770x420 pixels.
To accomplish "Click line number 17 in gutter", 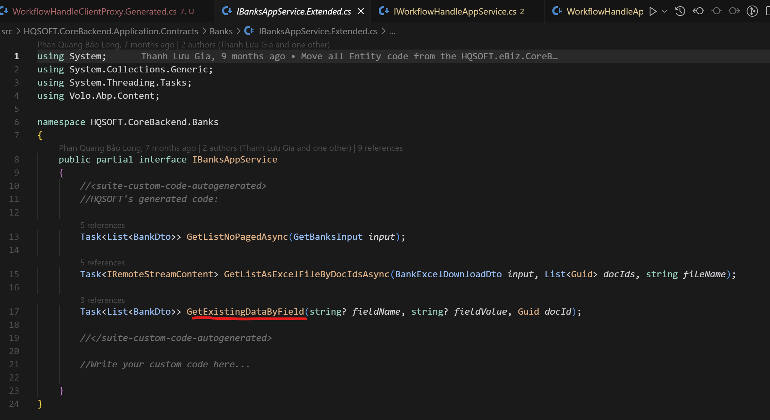I will (14, 312).
